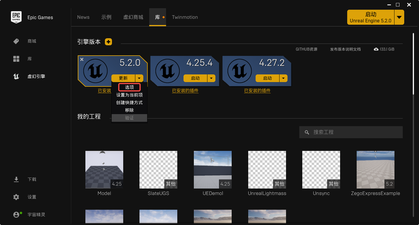Click the 4.25.4 version number
The image size is (419, 225).
pos(200,63)
